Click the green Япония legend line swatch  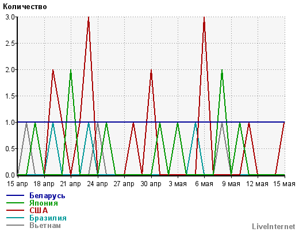pos(15,203)
